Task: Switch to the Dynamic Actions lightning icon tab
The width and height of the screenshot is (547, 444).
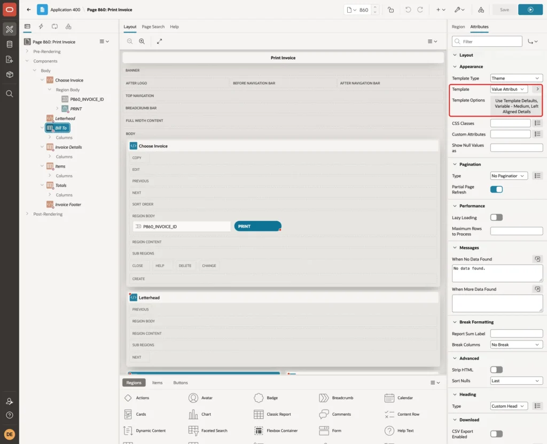Action: pyautogui.click(x=41, y=27)
